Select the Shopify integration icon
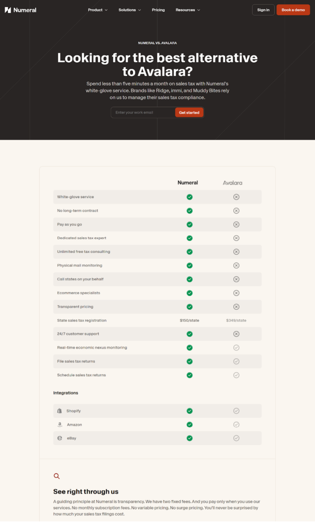The height and width of the screenshot is (522, 315). (x=60, y=410)
